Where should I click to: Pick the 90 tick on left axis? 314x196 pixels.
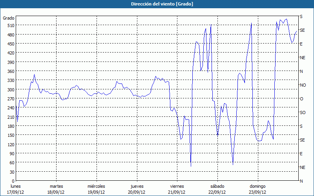(x=11, y=154)
